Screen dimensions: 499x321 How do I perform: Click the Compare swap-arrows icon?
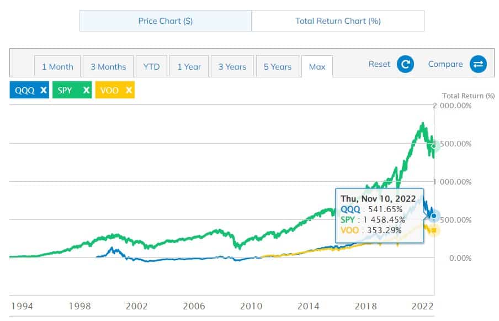tap(478, 65)
